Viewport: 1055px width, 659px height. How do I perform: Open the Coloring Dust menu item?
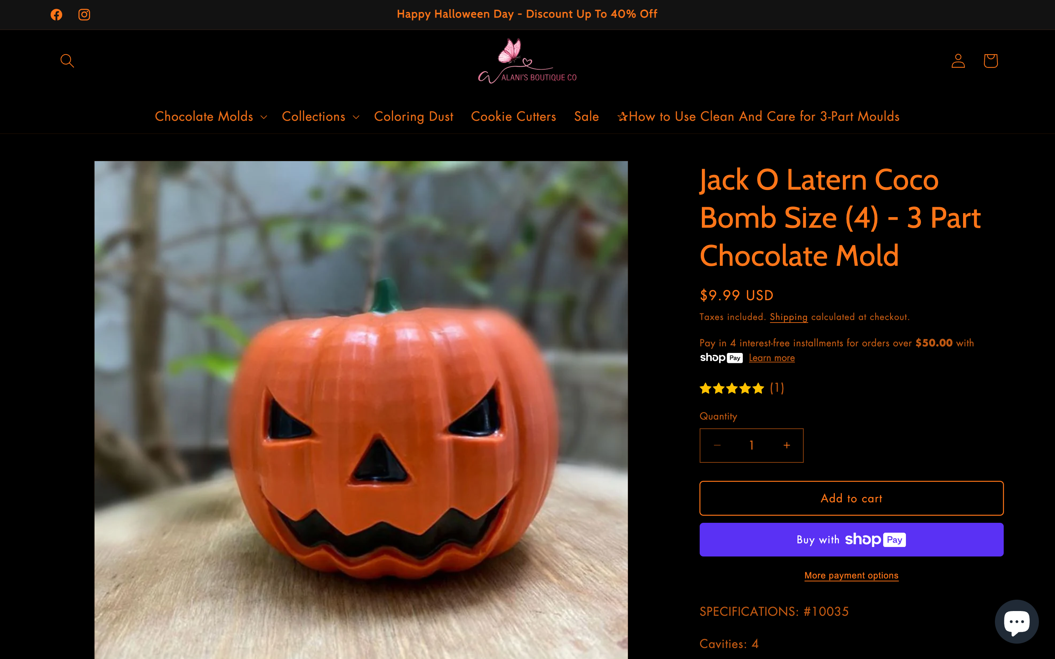tap(413, 116)
